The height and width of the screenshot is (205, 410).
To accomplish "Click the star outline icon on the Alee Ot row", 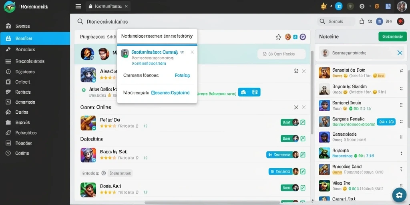I will (296, 71).
